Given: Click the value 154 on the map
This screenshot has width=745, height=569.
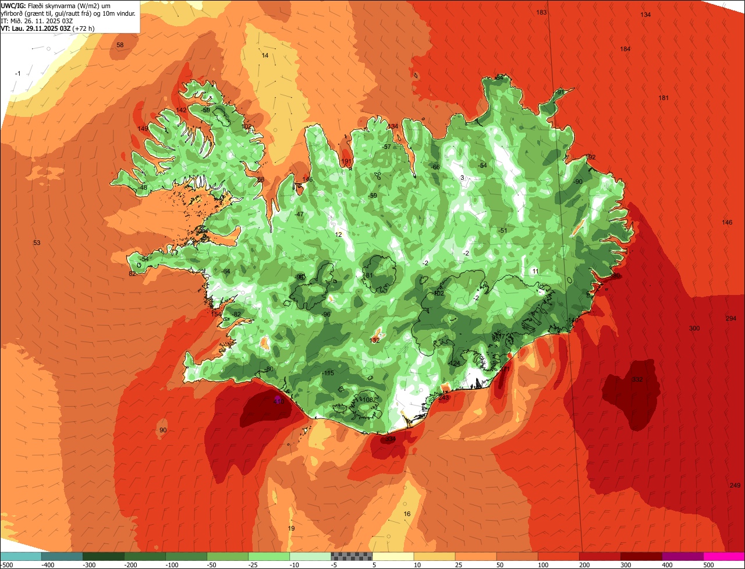Looking at the screenshot, I should pyautogui.click(x=216, y=314).
